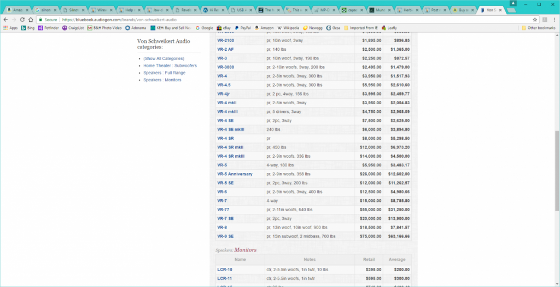This screenshot has height=287, width=560.
Task: Open the Chrome profile button
Action: point(513,3)
